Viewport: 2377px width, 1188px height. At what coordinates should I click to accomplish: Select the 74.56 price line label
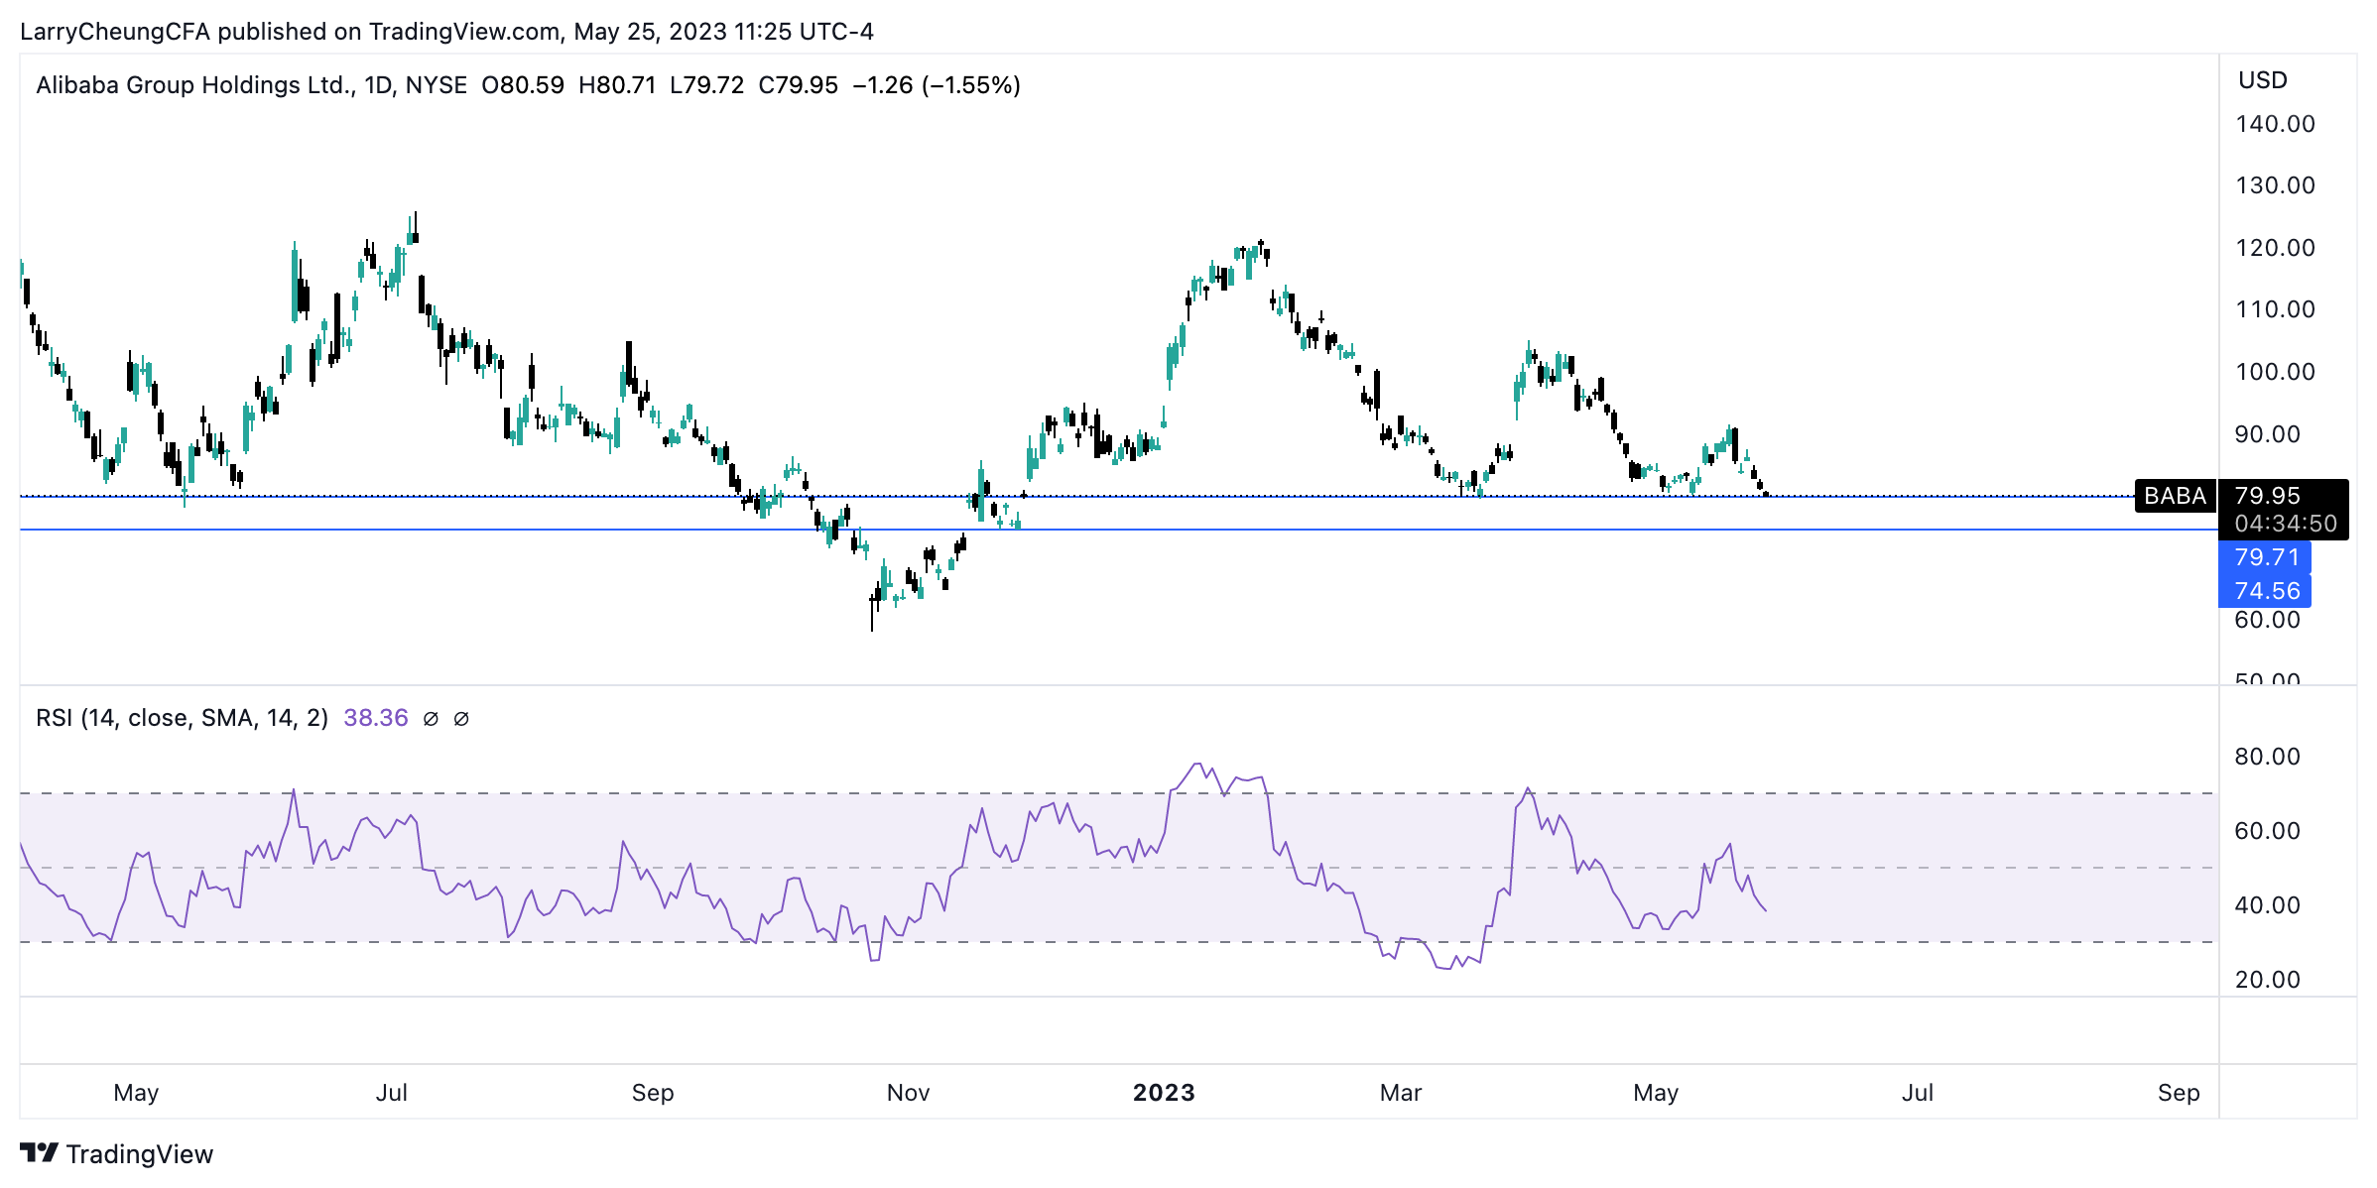2265,591
